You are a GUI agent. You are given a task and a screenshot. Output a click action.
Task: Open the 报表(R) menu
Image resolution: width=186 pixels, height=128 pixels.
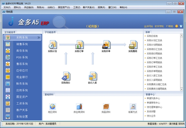101,7
